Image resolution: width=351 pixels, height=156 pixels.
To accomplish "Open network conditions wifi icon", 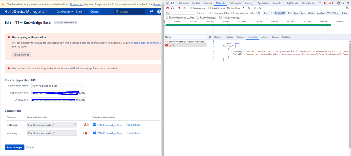I will click(x=248, y=8).
